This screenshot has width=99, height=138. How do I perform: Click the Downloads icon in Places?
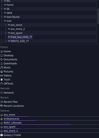coord(2,63)
